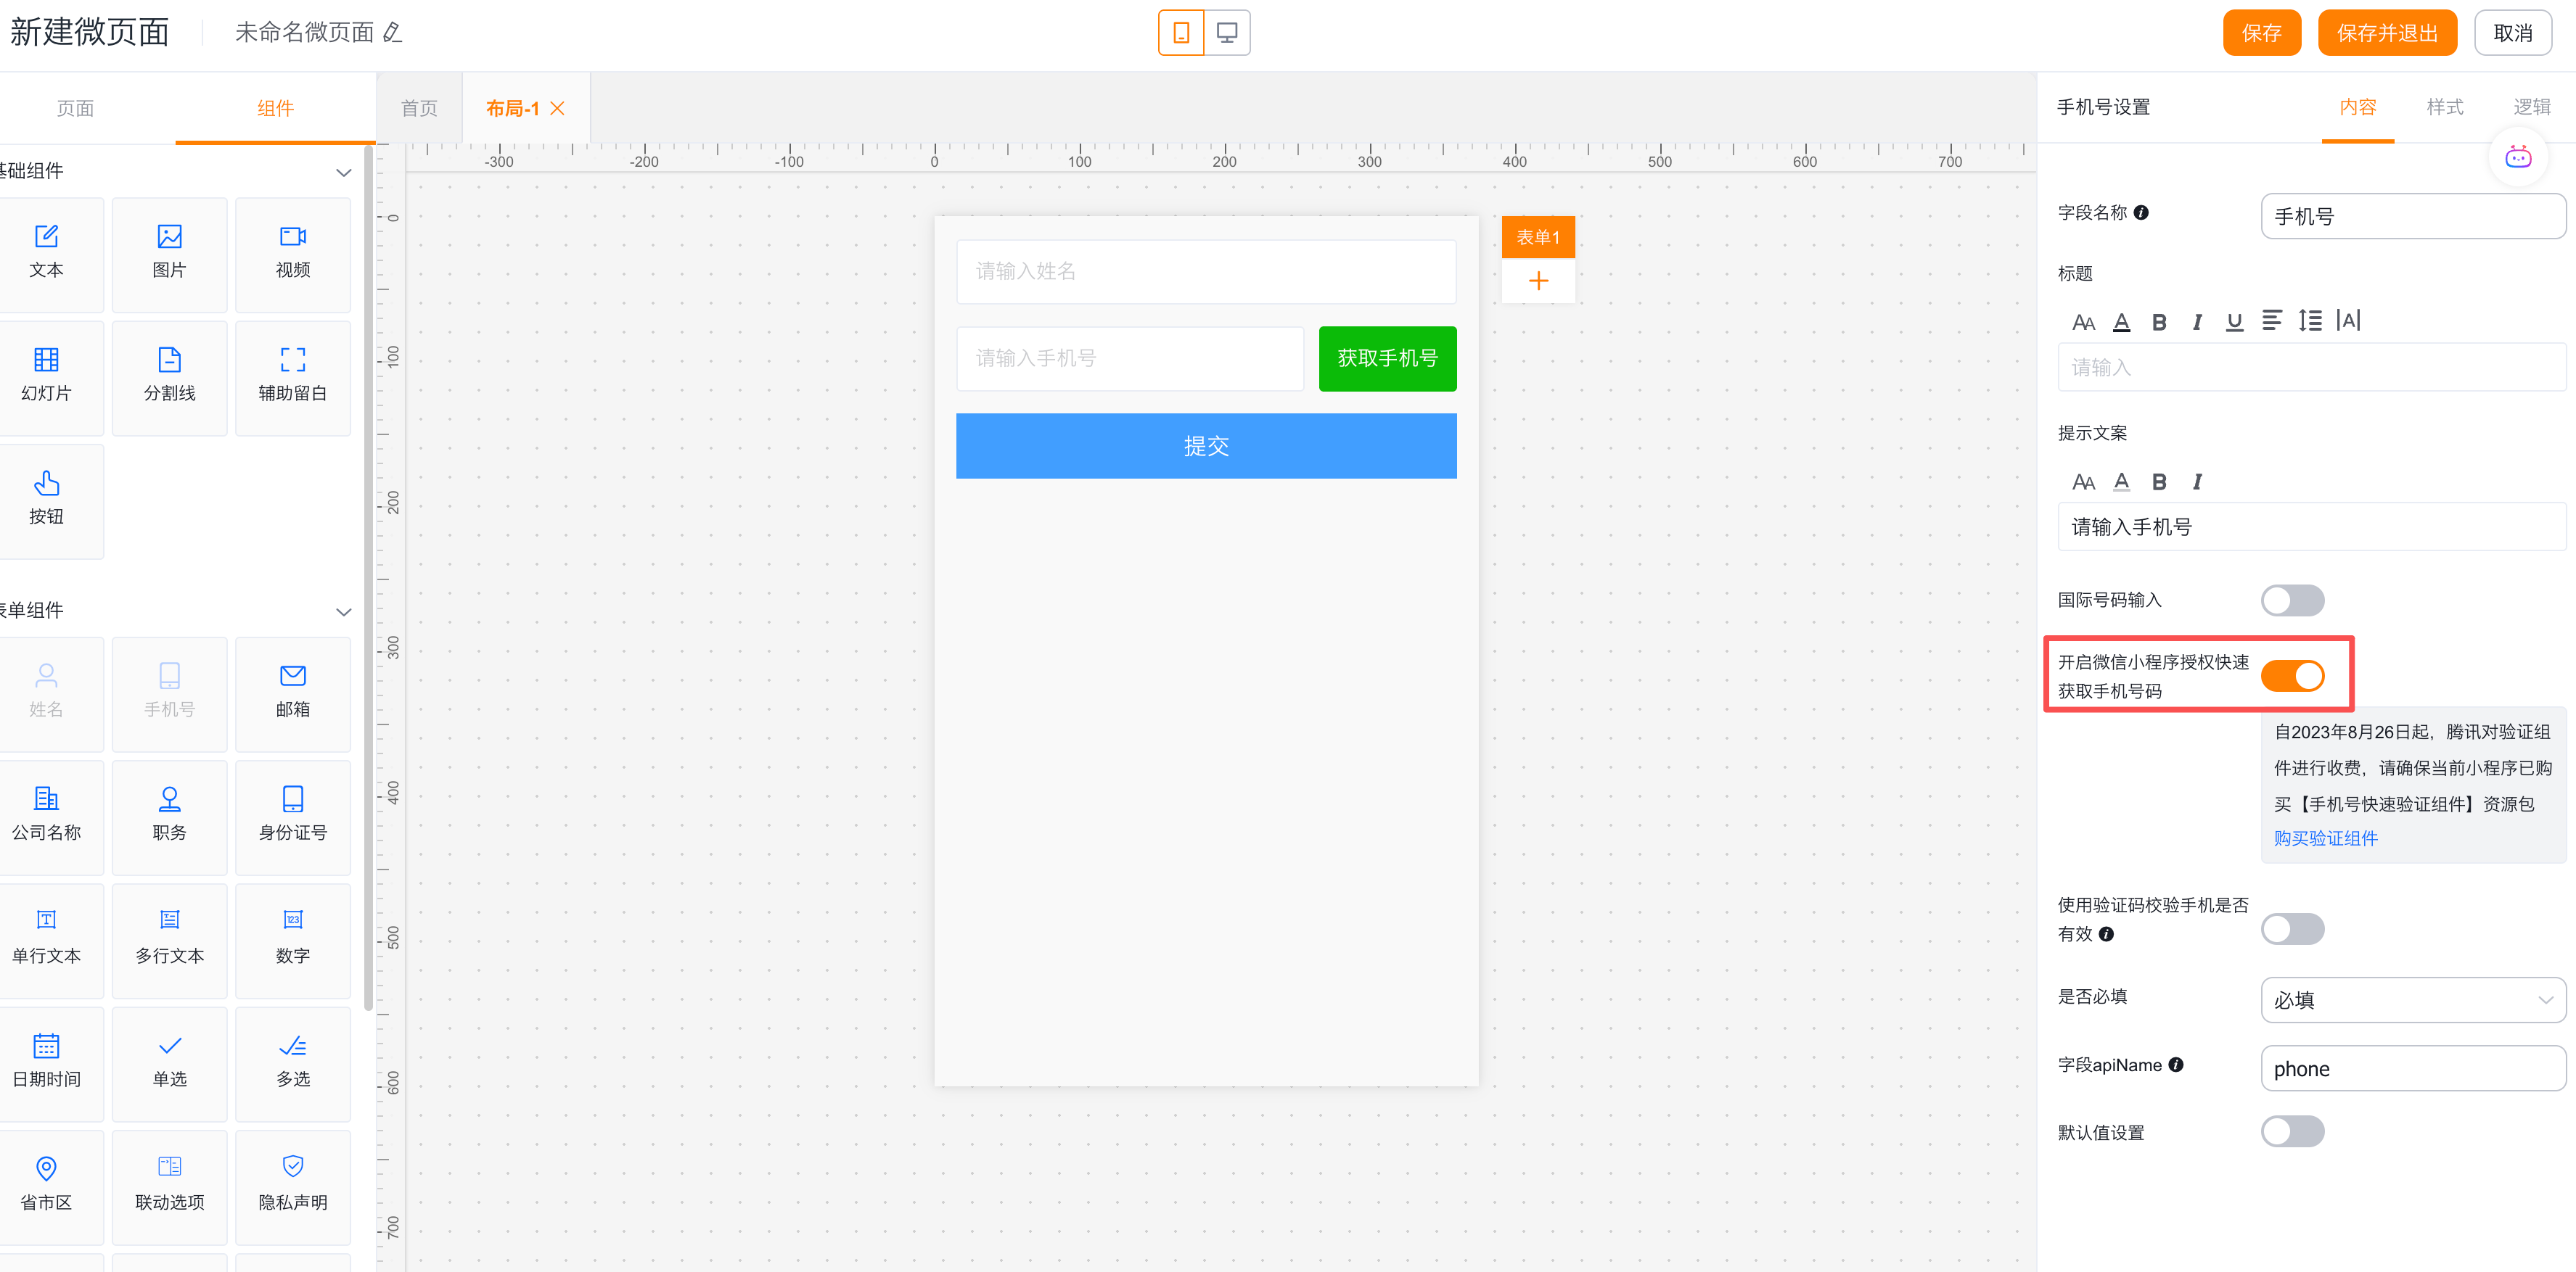Click the pencil icon to rename page
Screen dimensions: 2576x1272
[x=393, y=33]
